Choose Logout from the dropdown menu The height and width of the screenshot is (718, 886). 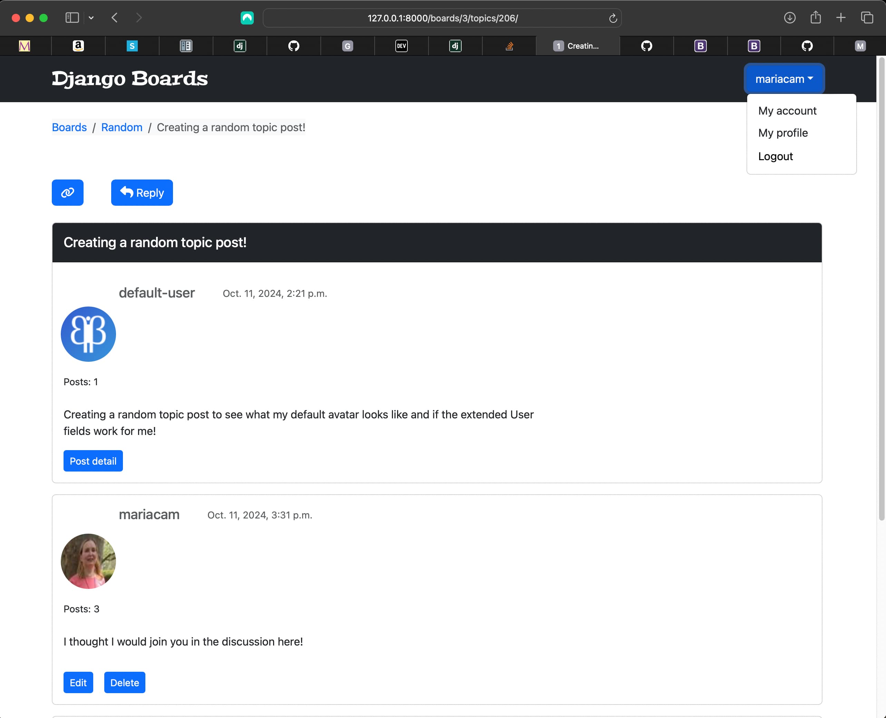(775, 156)
